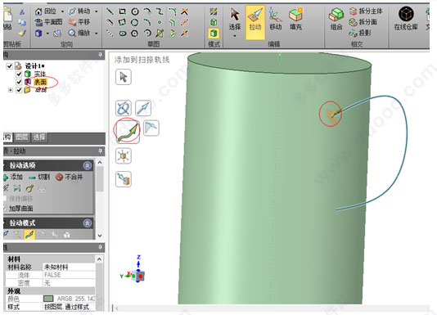The width and height of the screenshot is (437, 315).
Task: Click 投影 (Project) tool
Action: tap(360, 33)
